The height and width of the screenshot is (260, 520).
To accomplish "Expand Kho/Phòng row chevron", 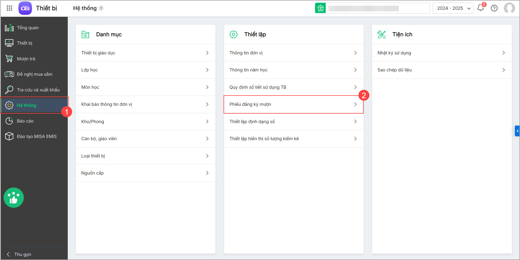I will 207,121.
